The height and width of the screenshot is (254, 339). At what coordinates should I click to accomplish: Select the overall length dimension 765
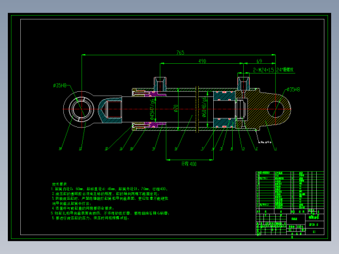(181, 52)
